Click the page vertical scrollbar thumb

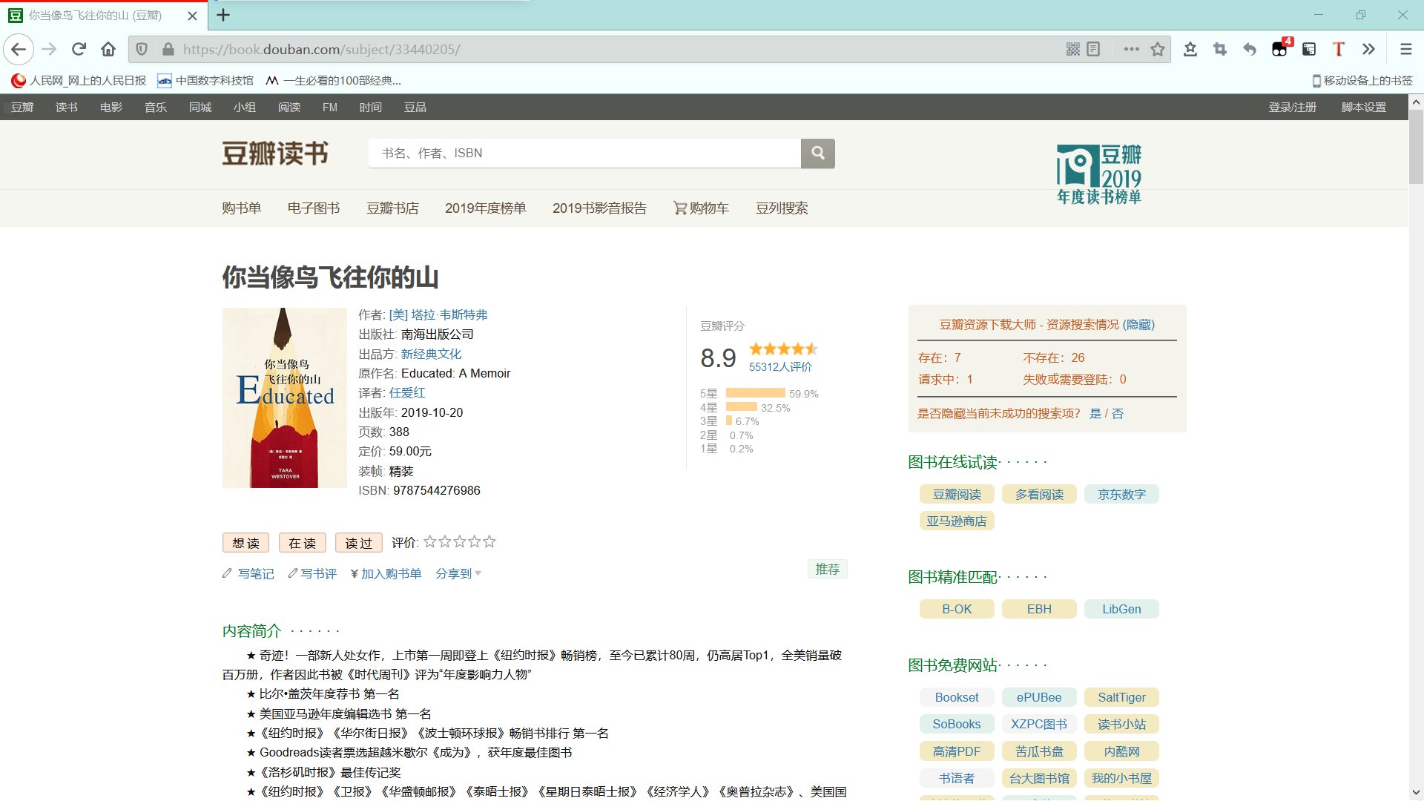pyautogui.click(x=1416, y=147)
